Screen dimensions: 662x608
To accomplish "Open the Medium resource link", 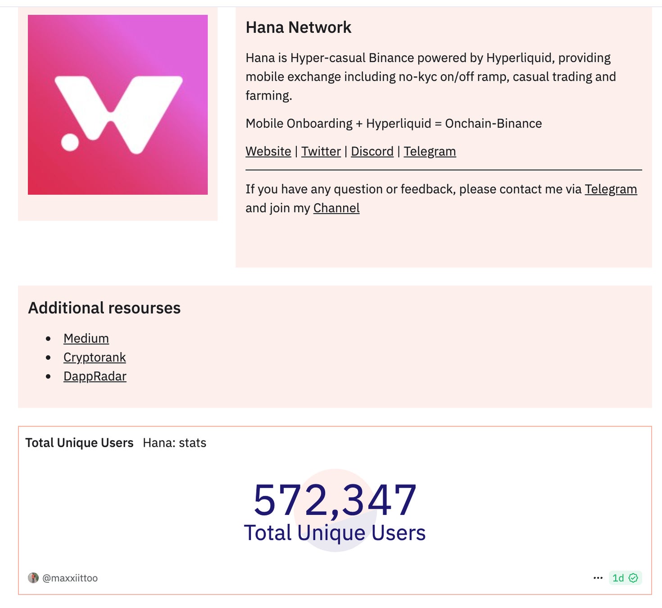I will (86, 338).
